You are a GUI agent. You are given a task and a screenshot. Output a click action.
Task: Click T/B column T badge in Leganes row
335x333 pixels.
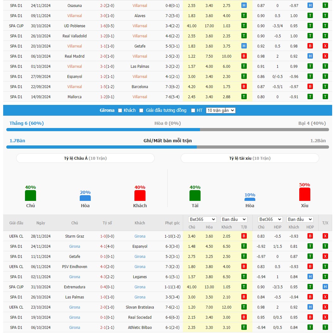pyautogui.click(x=244, y=277)
